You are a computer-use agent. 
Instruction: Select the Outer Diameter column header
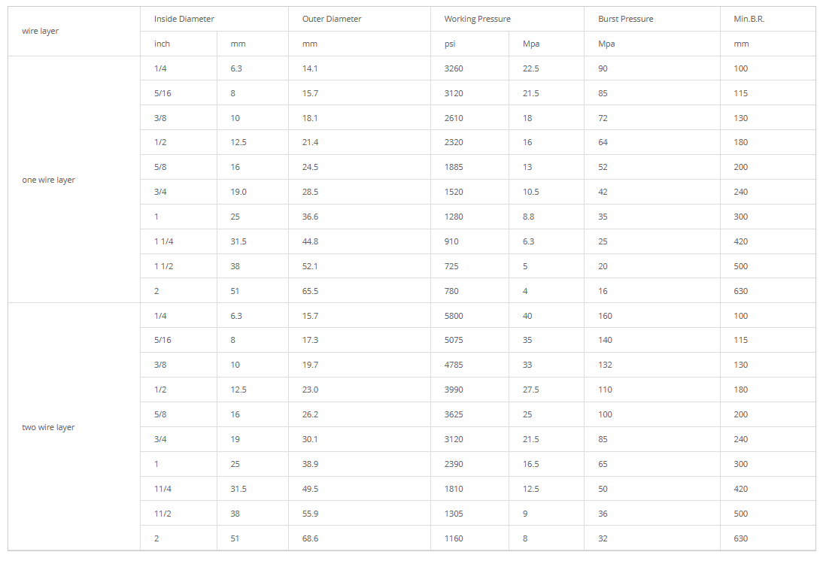pyautogui.click(x=332, y=19)
